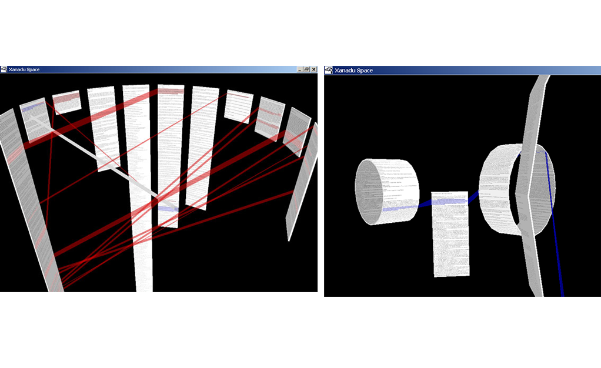Restore down the left Xanadu Space window

[306, 69]
